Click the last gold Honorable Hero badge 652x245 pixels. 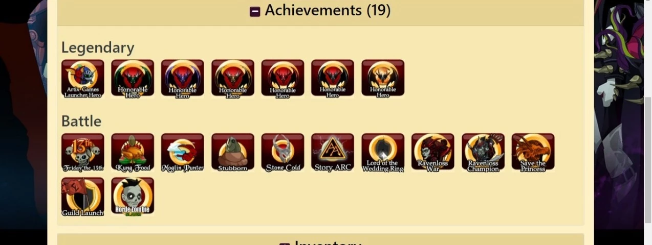click(383, 78)
